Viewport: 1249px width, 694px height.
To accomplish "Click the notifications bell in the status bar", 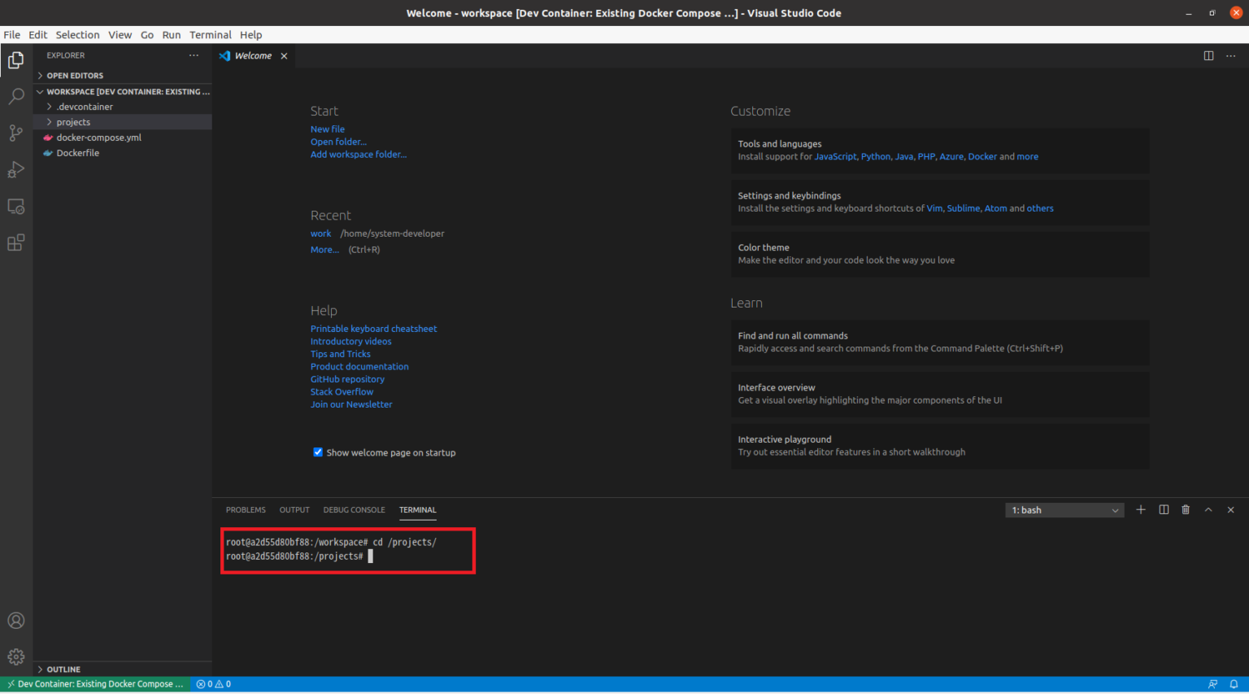I will (1234, 683).
